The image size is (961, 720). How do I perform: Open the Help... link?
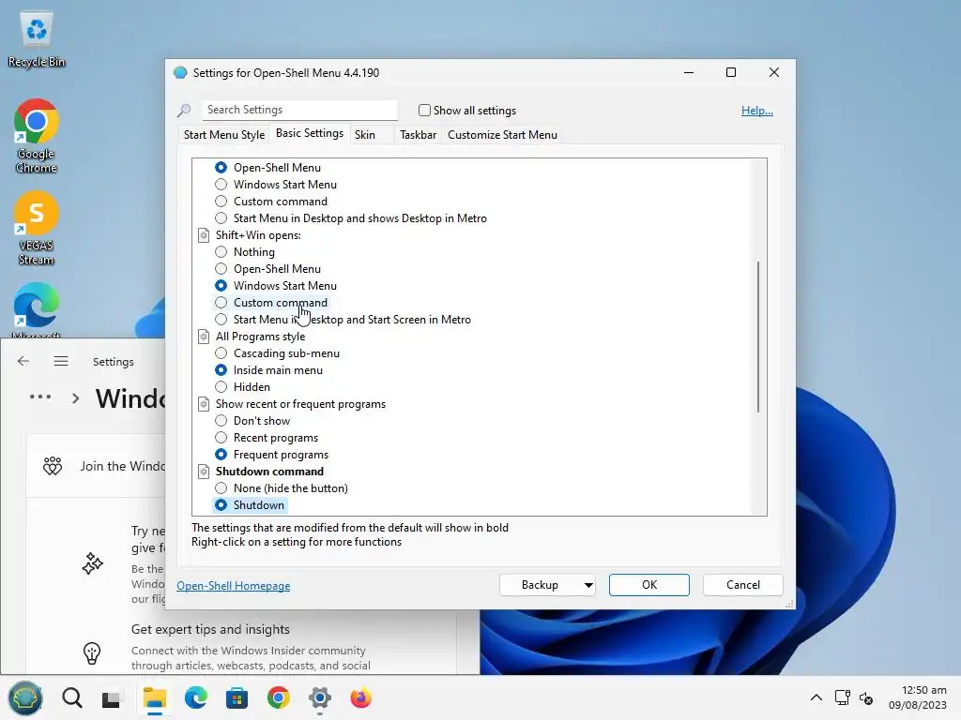point(757,111)
